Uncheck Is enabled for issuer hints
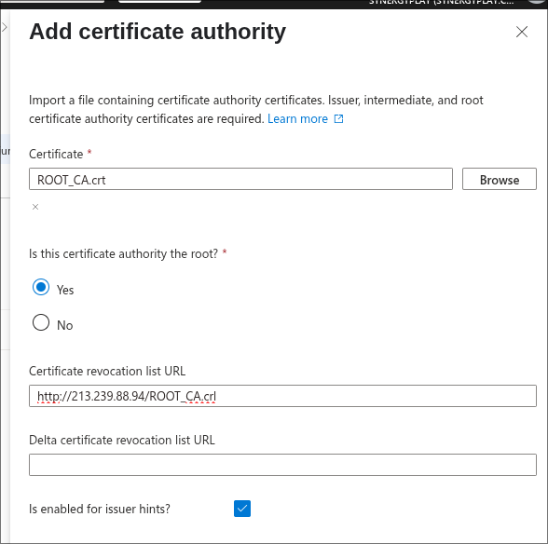This screenshot has width=548, height=544. (242, 509)
